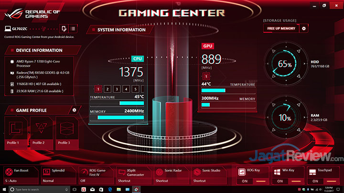Click the Type here to search box
This screenshot has width=344, height=193.
point(40,190)
